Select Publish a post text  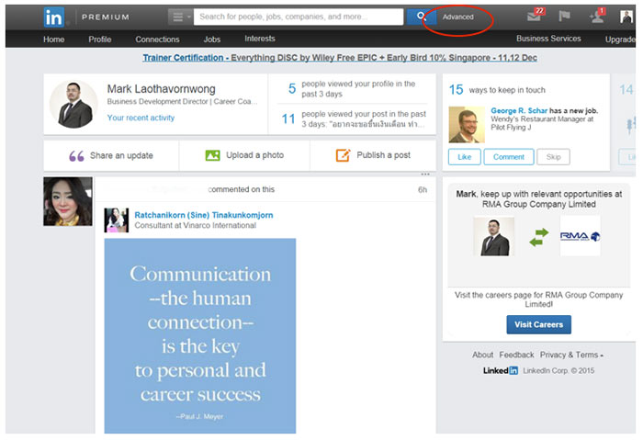pyautogui.click(x=383, y=155)
